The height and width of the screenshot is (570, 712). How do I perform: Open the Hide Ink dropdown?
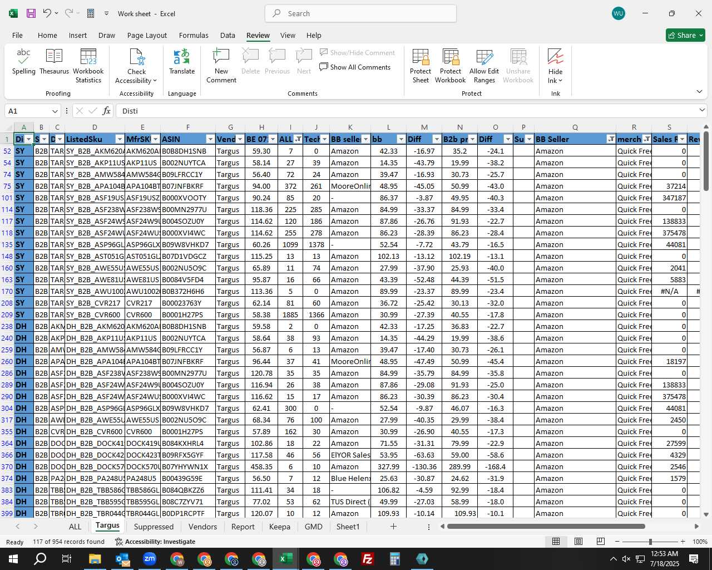tap(555, 66)
